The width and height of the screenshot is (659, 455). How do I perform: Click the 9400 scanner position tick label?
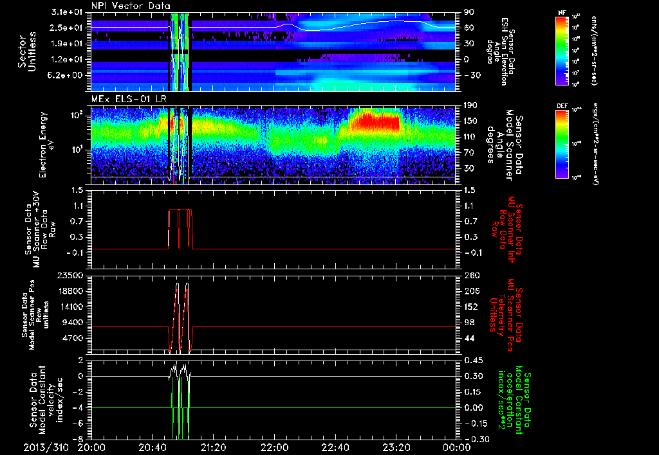point(72,323)
